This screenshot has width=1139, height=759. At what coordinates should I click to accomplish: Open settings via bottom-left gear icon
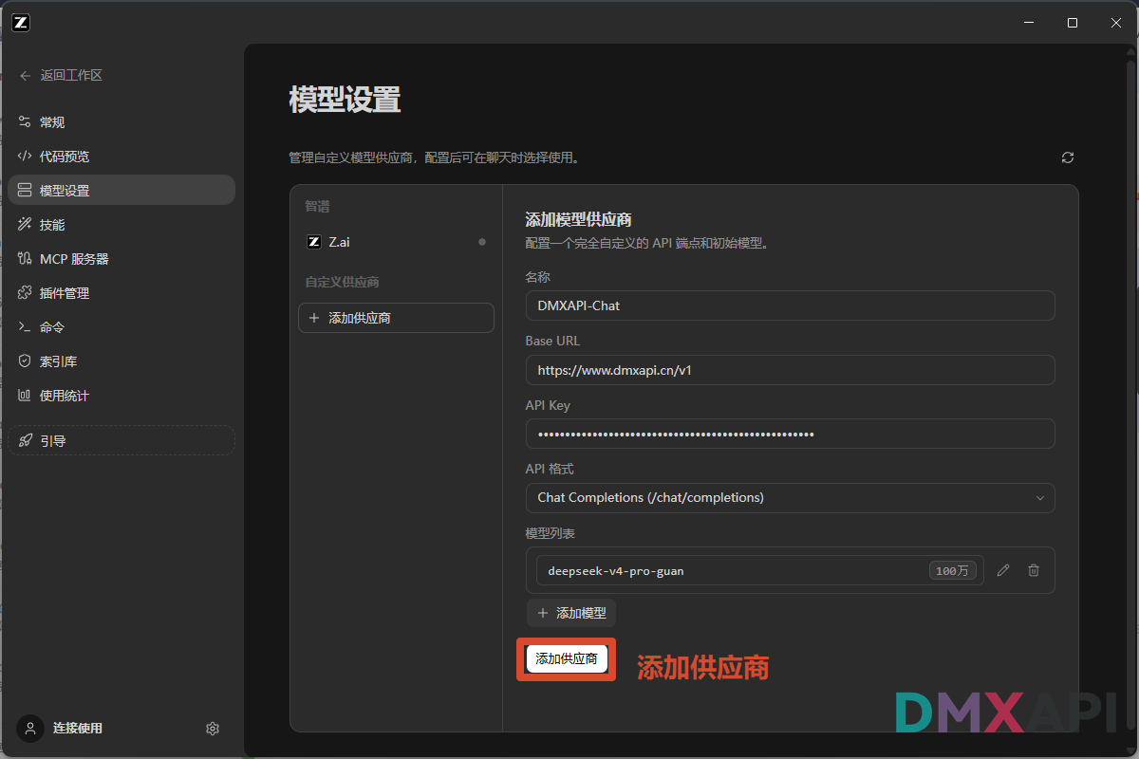click(x=213, y=729)
